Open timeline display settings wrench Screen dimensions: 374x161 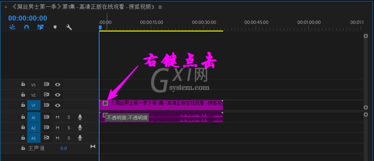69,27
